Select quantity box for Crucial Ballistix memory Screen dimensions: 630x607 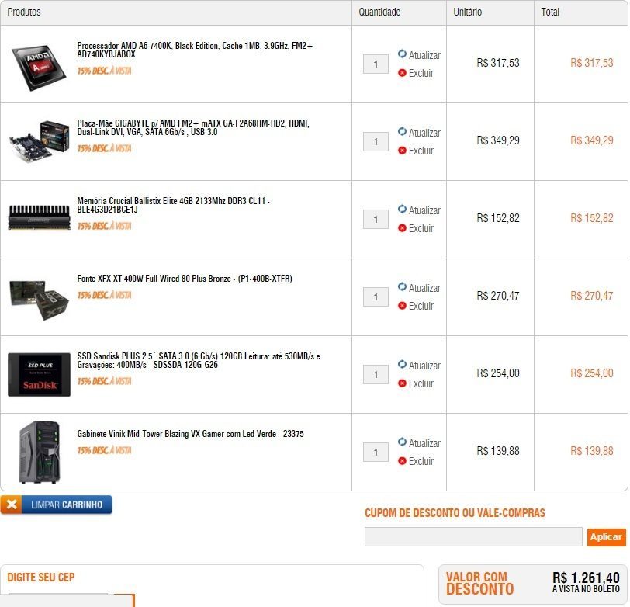click(376, 219)
